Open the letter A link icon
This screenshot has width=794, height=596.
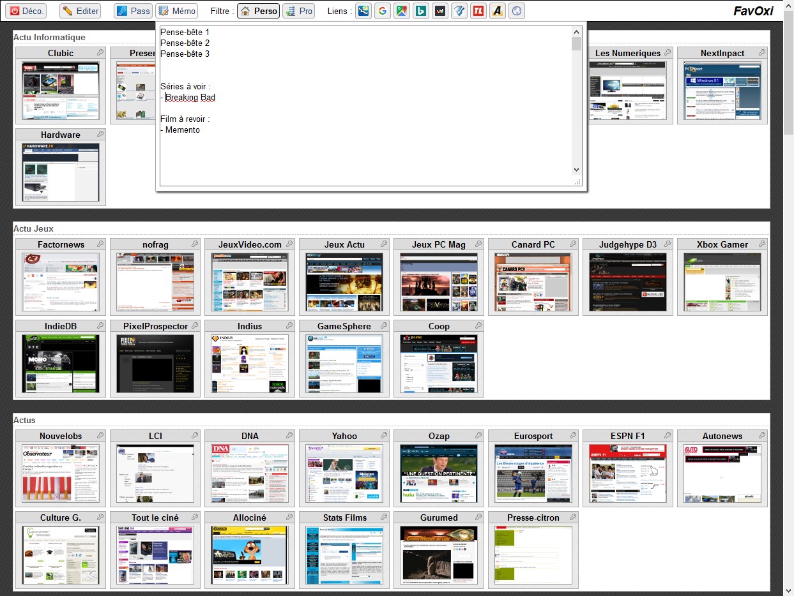click(x=498, y=11)
